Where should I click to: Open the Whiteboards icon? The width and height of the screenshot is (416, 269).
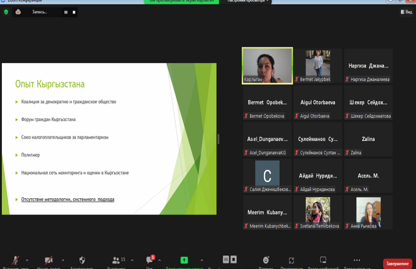[323, 260]
